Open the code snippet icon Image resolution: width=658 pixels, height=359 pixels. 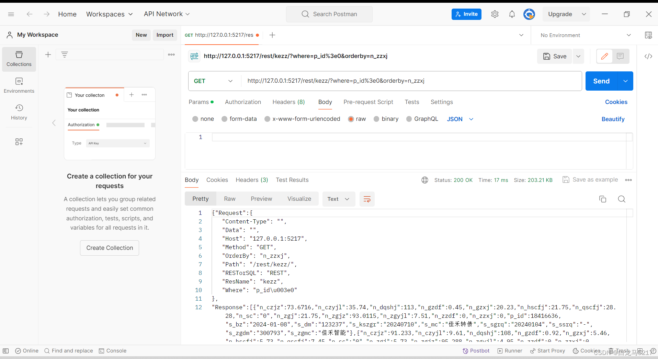point(648,56)
